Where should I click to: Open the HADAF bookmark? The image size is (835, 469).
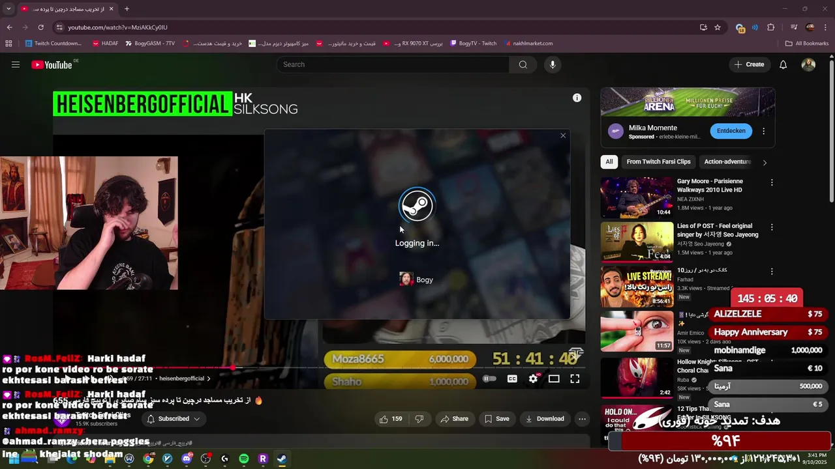point(106,44)
